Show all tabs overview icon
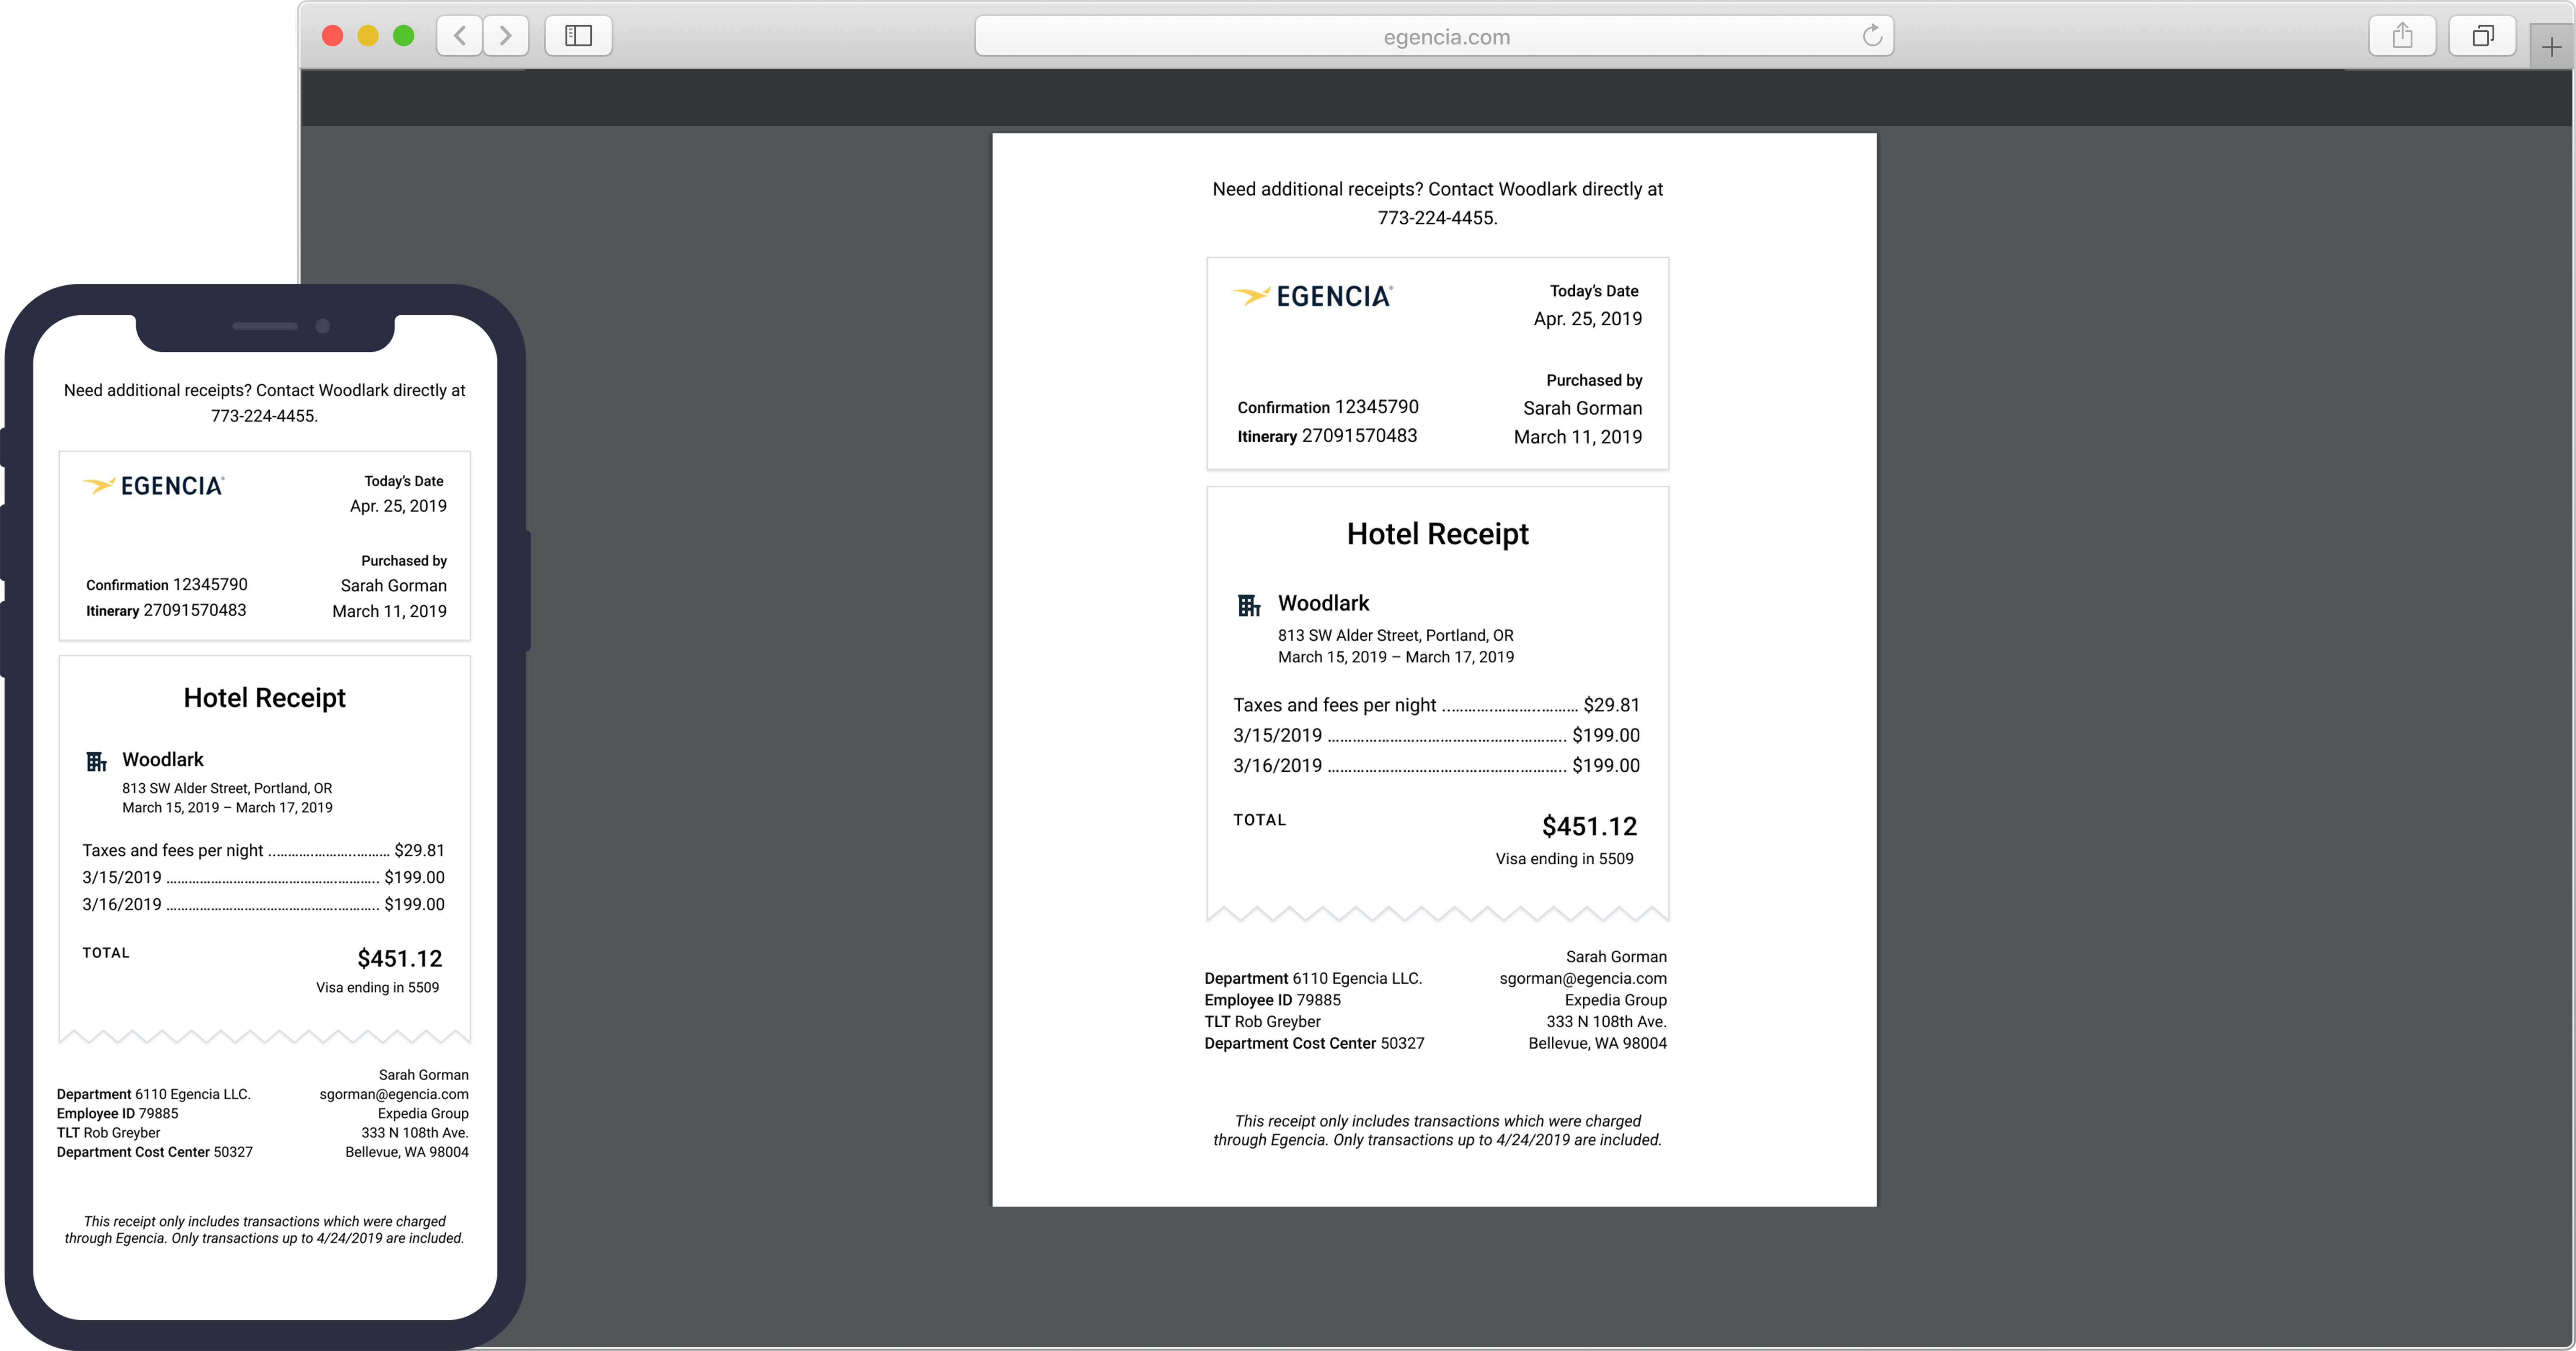Image resolution: width=2576 pixels, height=1351 pixels. [x=2482, y=36]
